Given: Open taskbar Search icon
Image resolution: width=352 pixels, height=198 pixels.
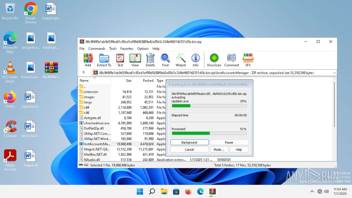Looking at the screenshot, I should 152,191.
